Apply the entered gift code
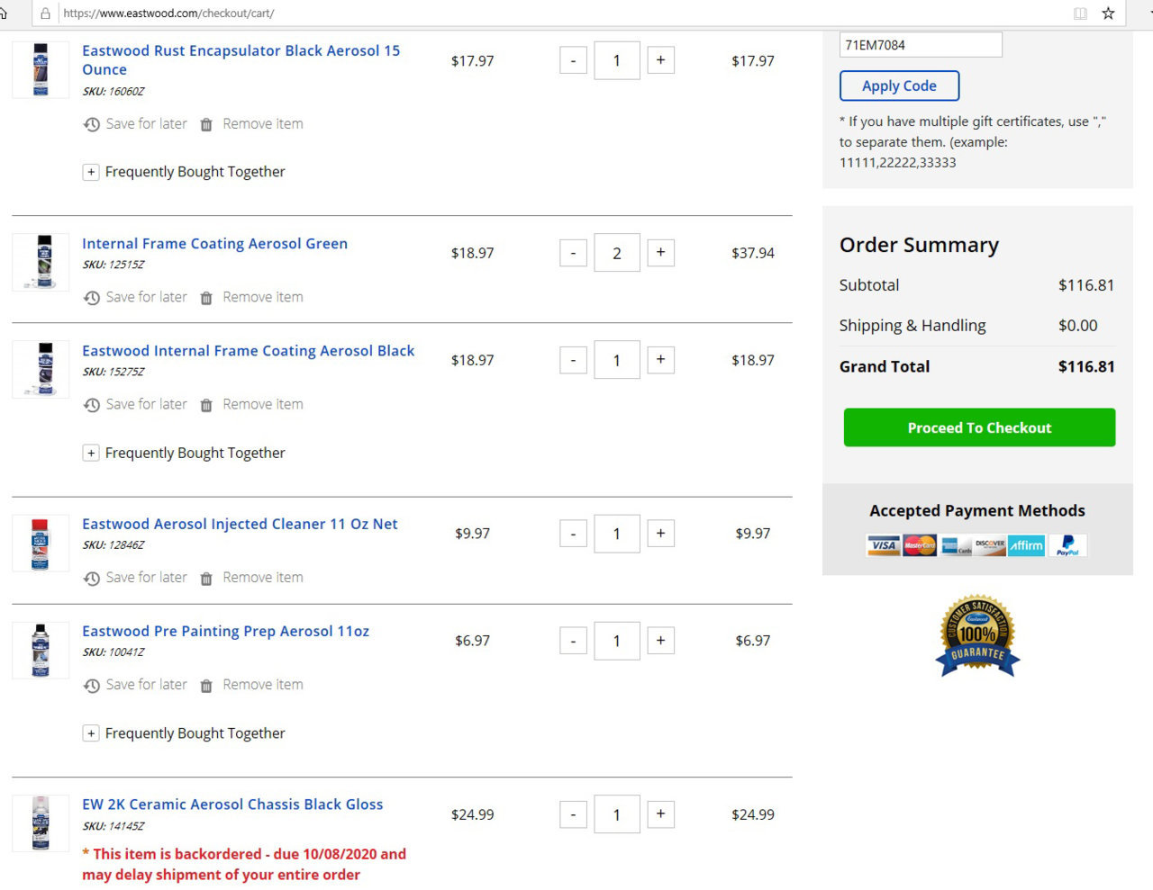 coord(899,86)
